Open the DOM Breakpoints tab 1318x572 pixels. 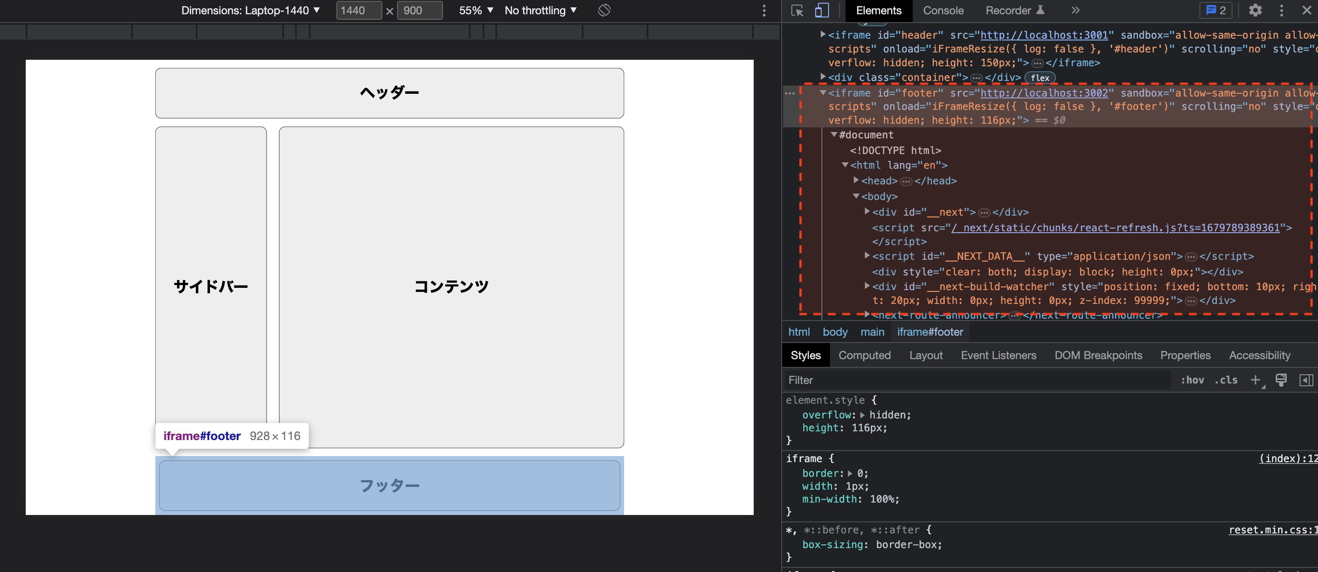tap(1098, 355)
